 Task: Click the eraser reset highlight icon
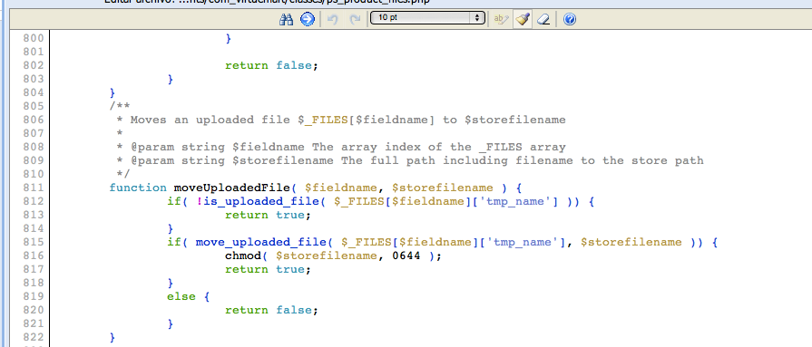coord(543,20)
